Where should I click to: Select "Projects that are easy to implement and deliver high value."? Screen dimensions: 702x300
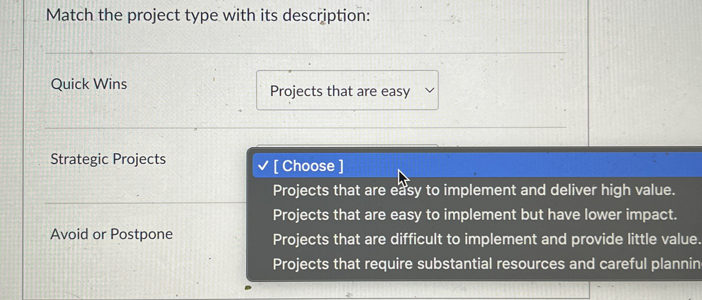click(442, 190)
